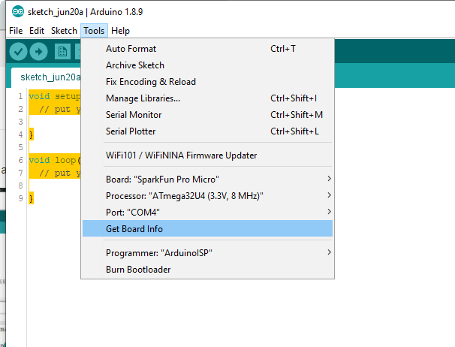Image resolution: width=455 pixels, height=347 pixels.
Task: Click the New sketch toolbar icon
Action: 62,52
